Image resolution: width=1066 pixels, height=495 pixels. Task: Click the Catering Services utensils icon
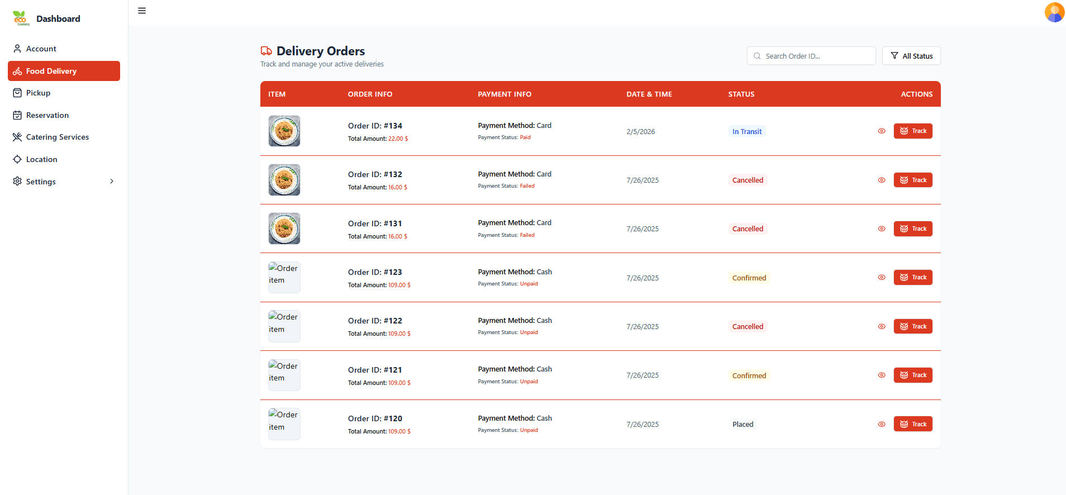pos(17,137)
